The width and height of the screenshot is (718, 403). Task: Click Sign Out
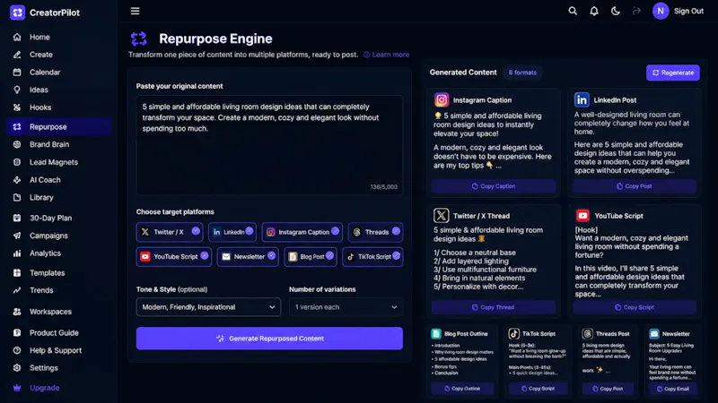pyautogui.click(x=688, y=12)
